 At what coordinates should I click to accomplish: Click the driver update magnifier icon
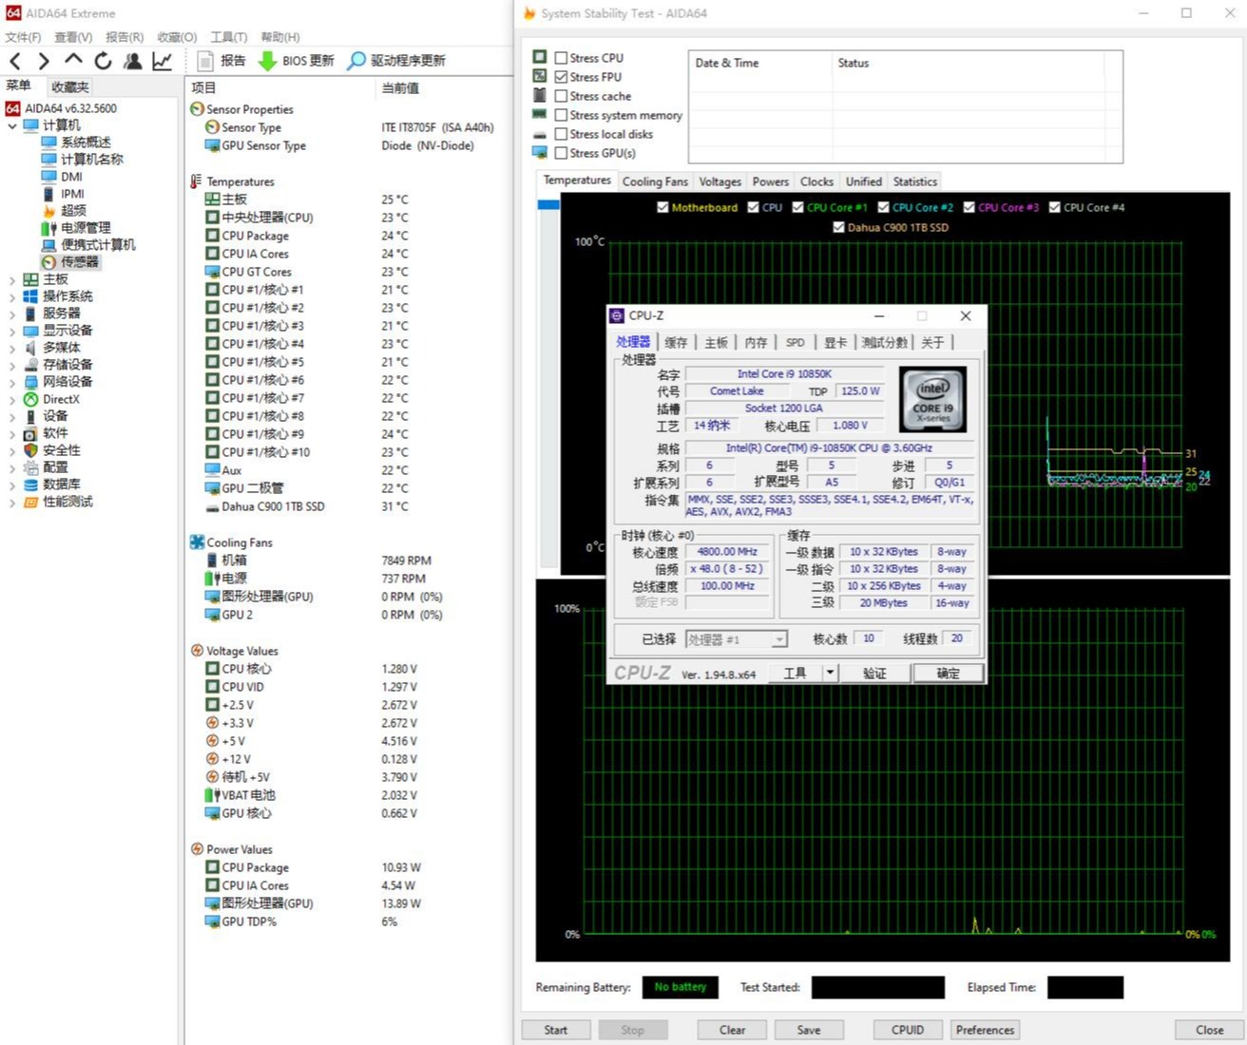coord(355,61)
